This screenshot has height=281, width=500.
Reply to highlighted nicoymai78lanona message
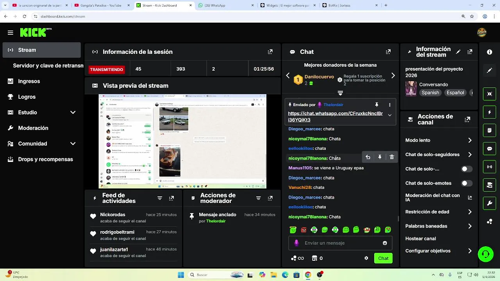point(368,157)
